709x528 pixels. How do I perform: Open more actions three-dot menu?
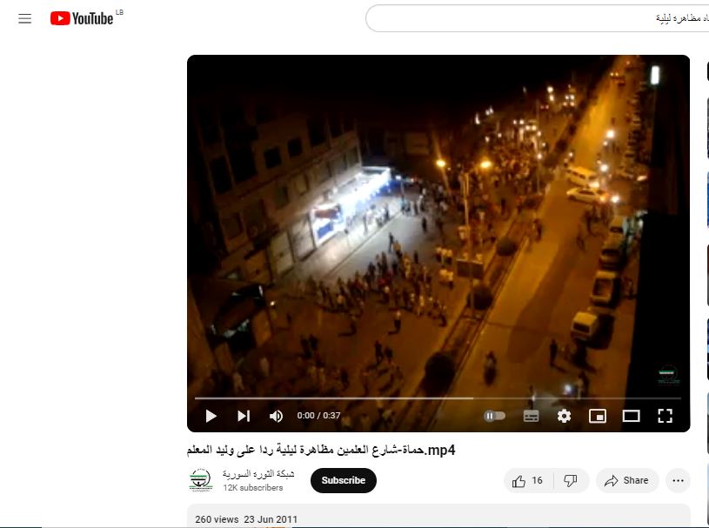(679, 480)
